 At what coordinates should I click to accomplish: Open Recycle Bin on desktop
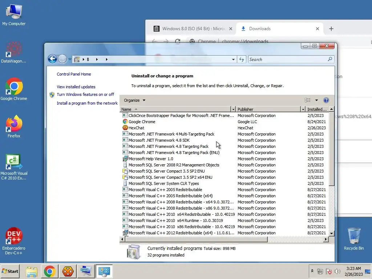coord(354,239)
